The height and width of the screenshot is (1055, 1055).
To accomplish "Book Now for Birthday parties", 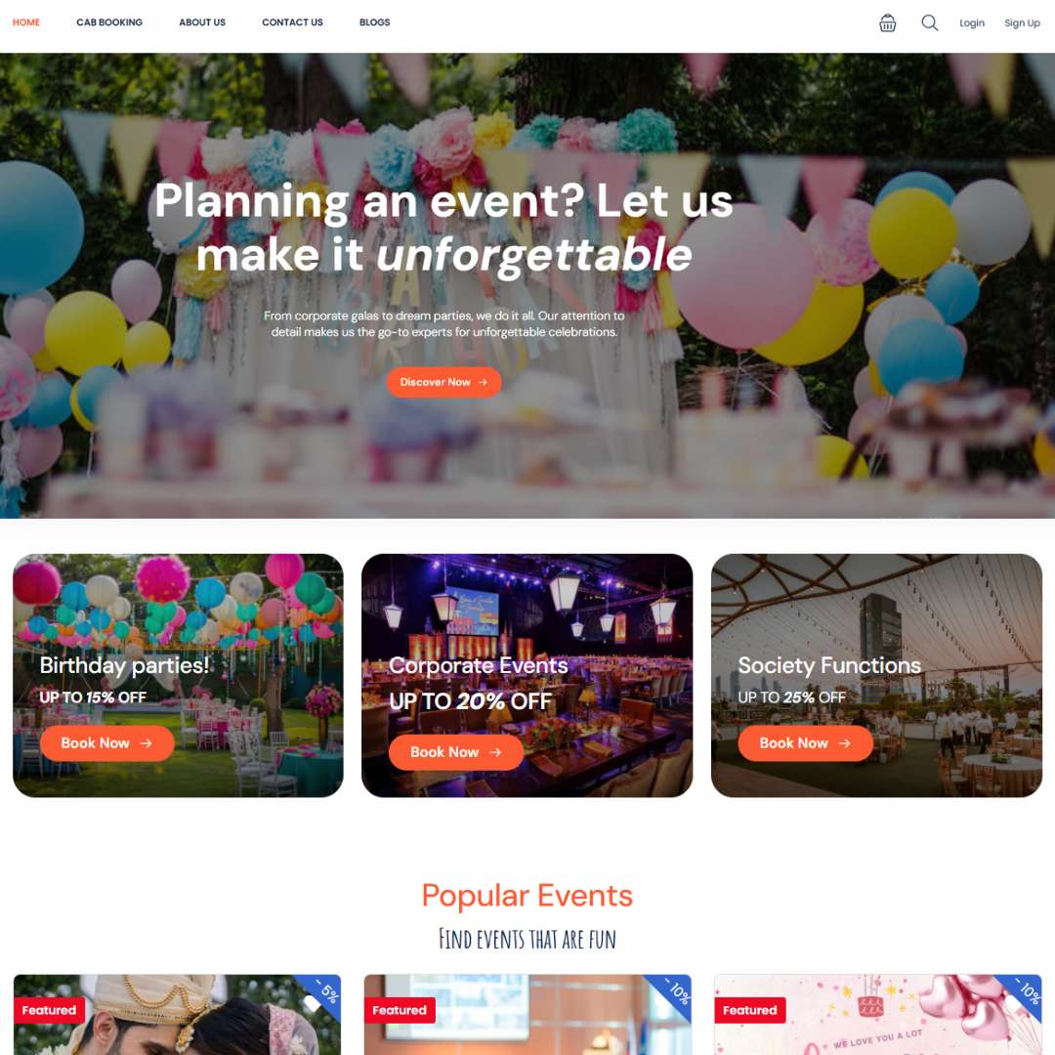I will [x=107, y=743].
